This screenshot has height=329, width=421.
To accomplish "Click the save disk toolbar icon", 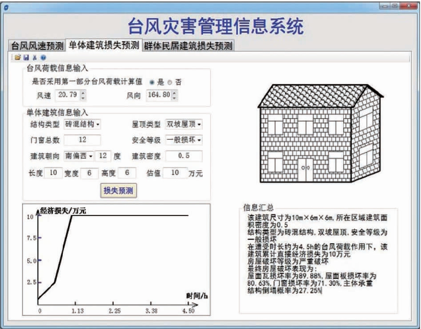I will (26, 58).
